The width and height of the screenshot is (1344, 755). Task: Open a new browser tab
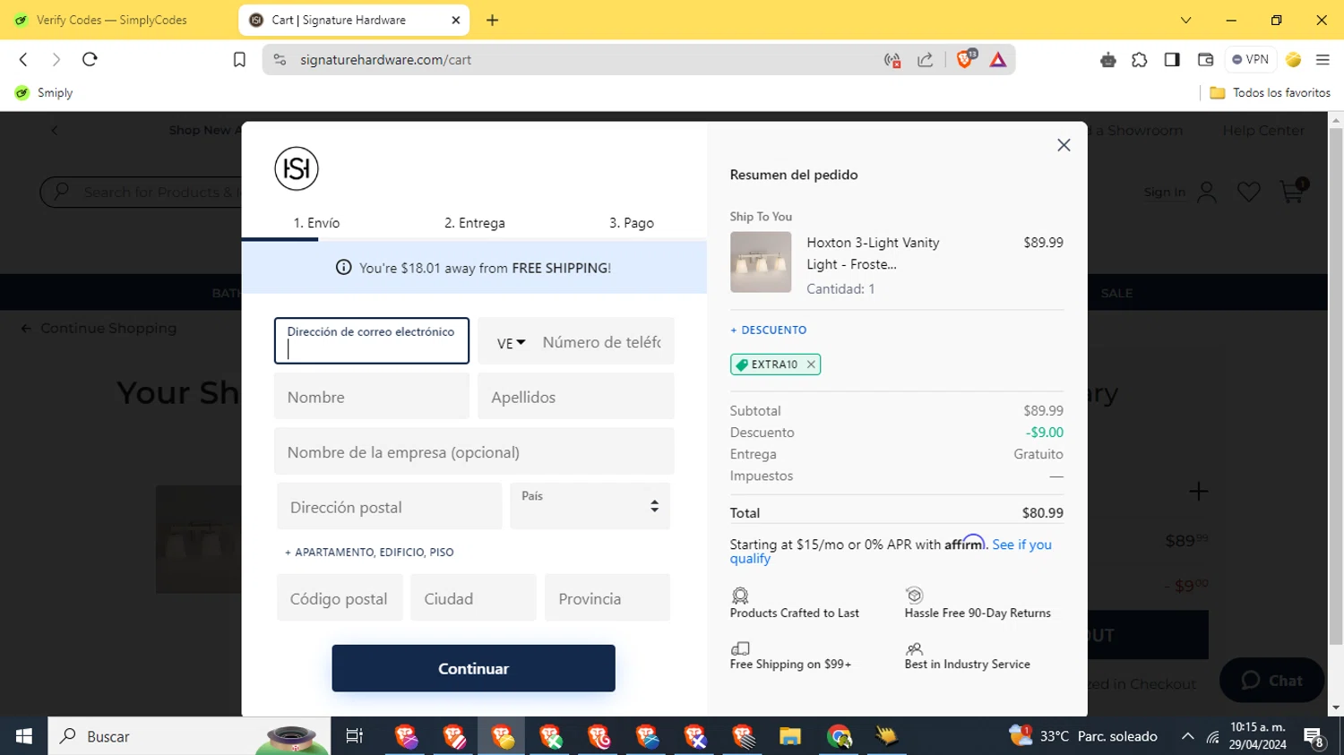pyautogui.click(x=492, y=20)
